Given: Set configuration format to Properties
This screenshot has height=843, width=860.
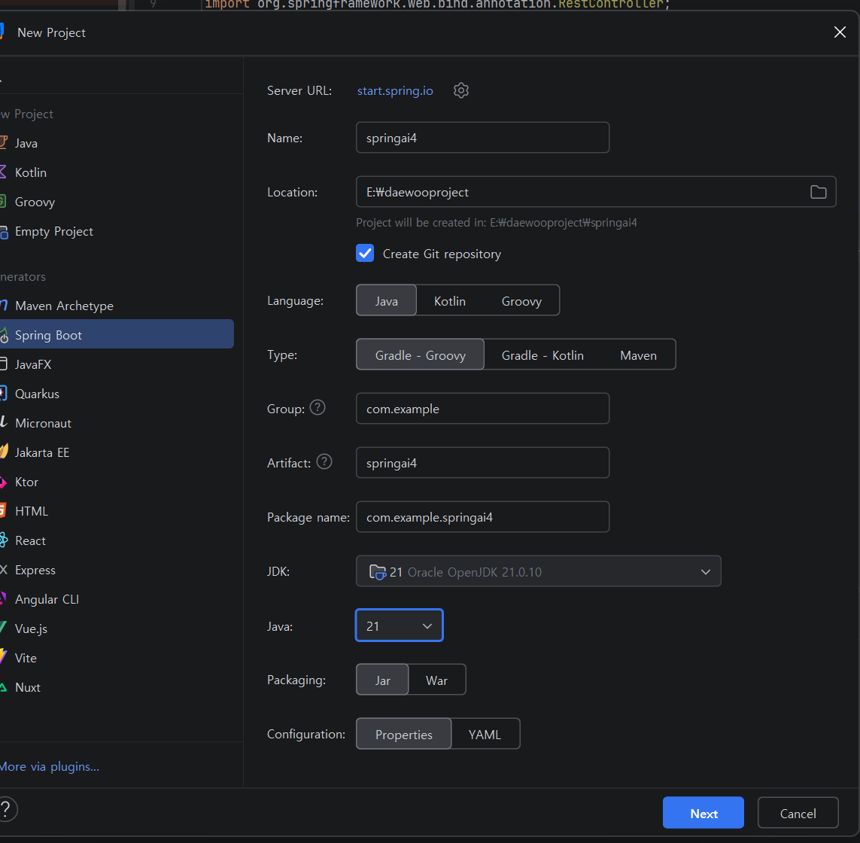Looking at the screenshot, I should [404, 735].
